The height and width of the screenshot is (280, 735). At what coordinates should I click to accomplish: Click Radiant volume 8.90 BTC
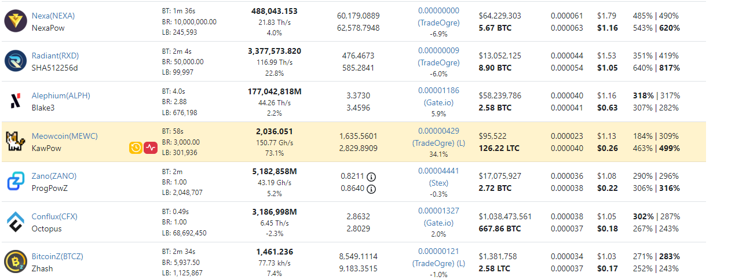[x=495, y=68]
